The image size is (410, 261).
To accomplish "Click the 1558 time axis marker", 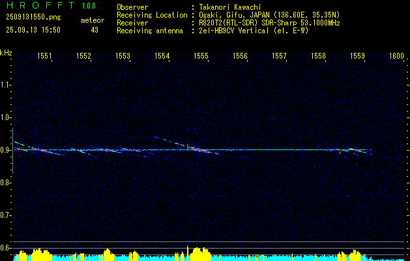I will coord(319,56).
